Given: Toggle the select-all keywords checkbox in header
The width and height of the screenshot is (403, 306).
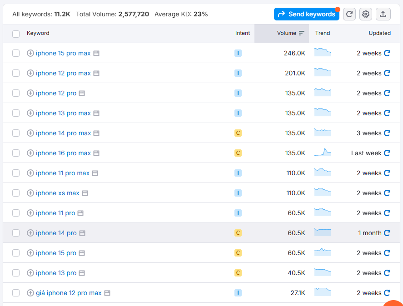Looking at the screenshot, I should pyautogui.click(x=16, y=34).
